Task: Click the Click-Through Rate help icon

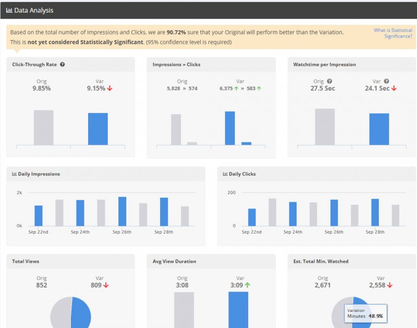Action: point(63,65)
